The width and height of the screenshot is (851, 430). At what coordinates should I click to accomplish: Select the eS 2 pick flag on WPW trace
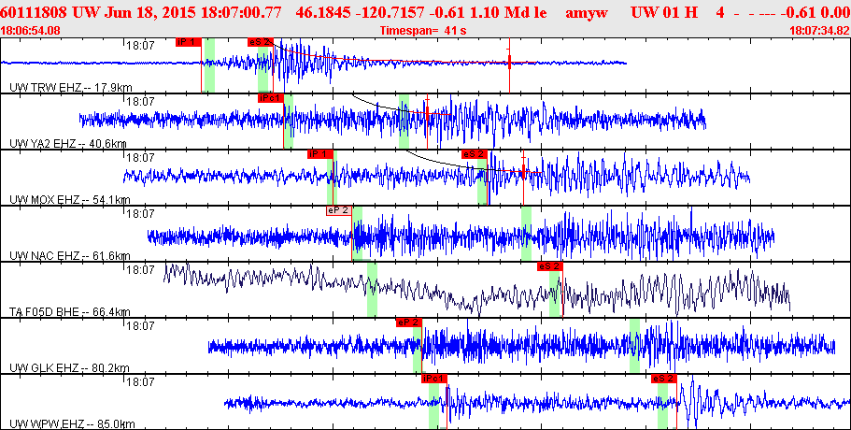(x=664, y=379)
